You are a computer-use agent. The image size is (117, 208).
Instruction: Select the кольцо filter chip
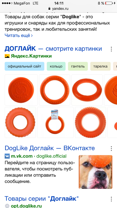pyautogui.click(x=56, y=66)
